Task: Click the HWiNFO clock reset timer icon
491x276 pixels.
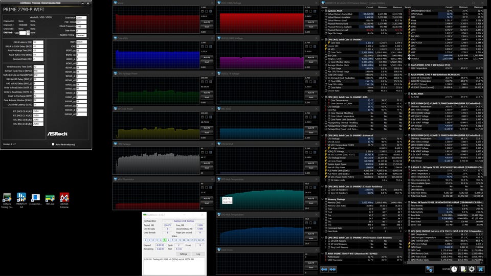Action: (x=453, y=269)
